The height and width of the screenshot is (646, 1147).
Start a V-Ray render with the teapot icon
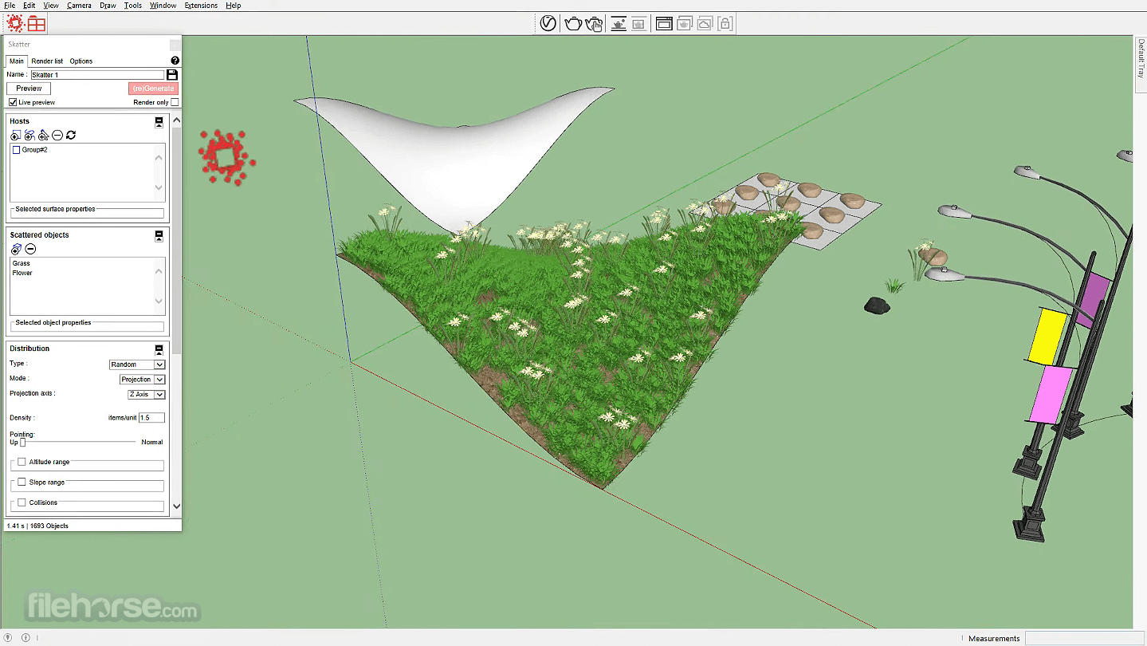point(573,23)
